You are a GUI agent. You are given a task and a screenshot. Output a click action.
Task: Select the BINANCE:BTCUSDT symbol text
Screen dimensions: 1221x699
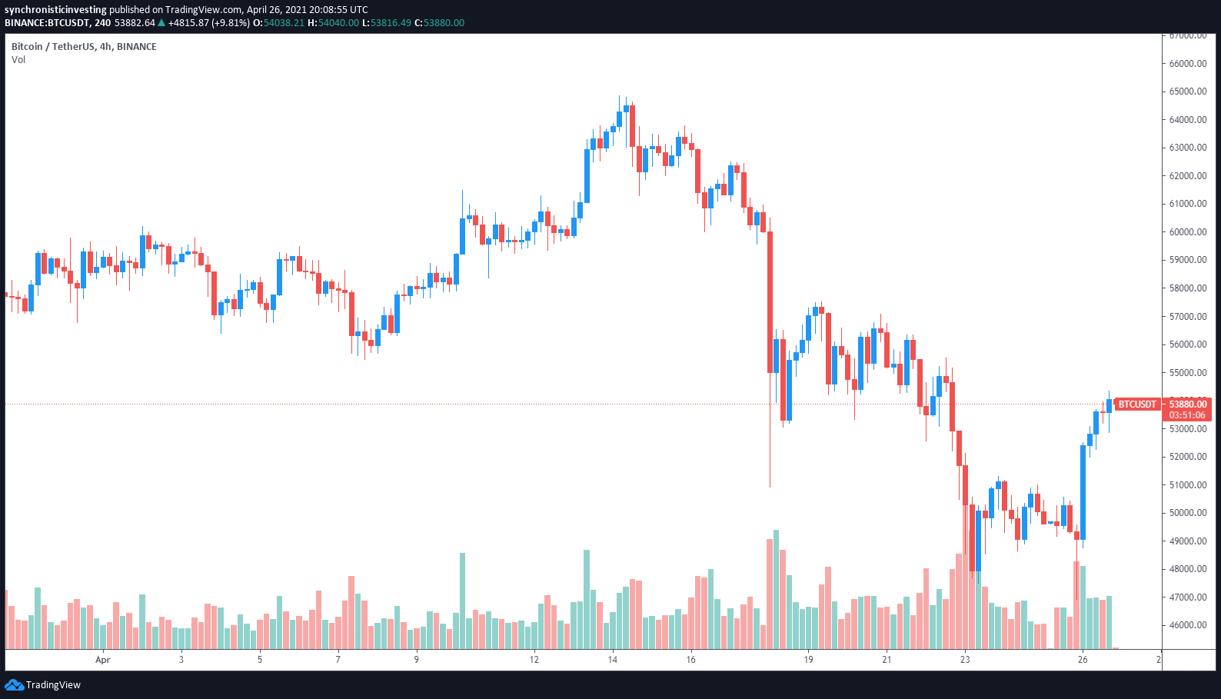tap(48, 22)
